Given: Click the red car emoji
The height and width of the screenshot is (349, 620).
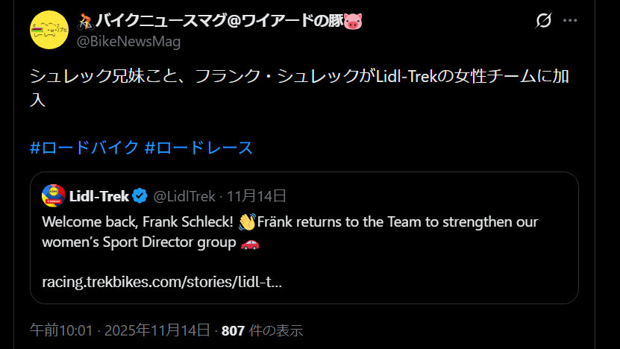Looking at the screenshot, I should [x=250, y=243].
